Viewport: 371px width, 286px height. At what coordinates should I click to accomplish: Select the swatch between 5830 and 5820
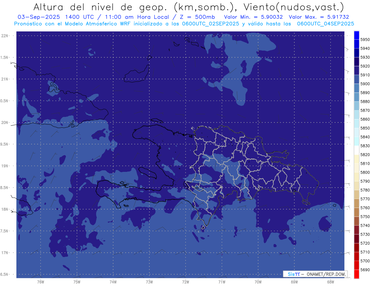tap(356, 150)
